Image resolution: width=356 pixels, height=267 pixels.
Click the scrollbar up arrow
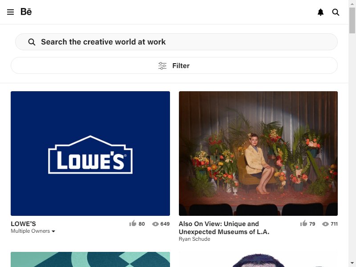pos(352,4)
